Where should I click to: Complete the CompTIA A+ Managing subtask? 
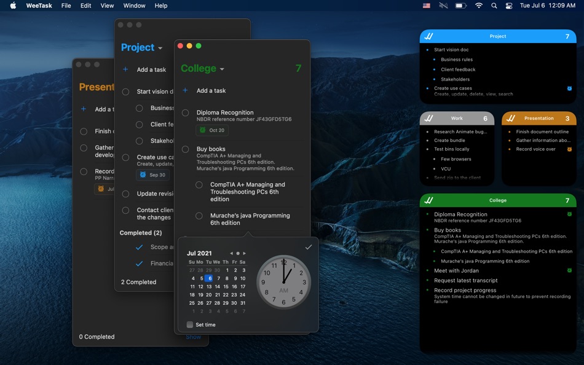[199, 185]
